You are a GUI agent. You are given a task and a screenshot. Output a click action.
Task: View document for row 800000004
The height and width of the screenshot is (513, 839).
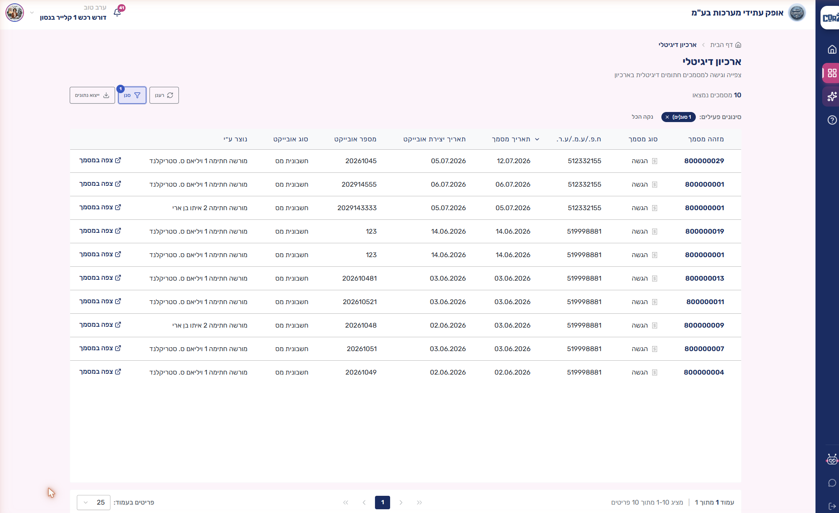[100, 372]
